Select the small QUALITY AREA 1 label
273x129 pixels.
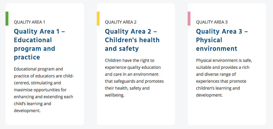(x=29, y=22)
